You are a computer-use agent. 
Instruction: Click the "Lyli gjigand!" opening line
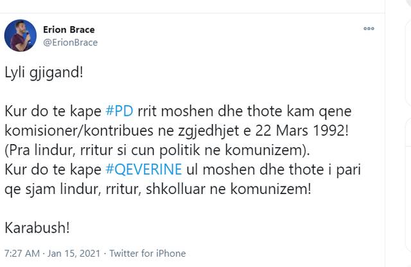click(x=44, y=72)
